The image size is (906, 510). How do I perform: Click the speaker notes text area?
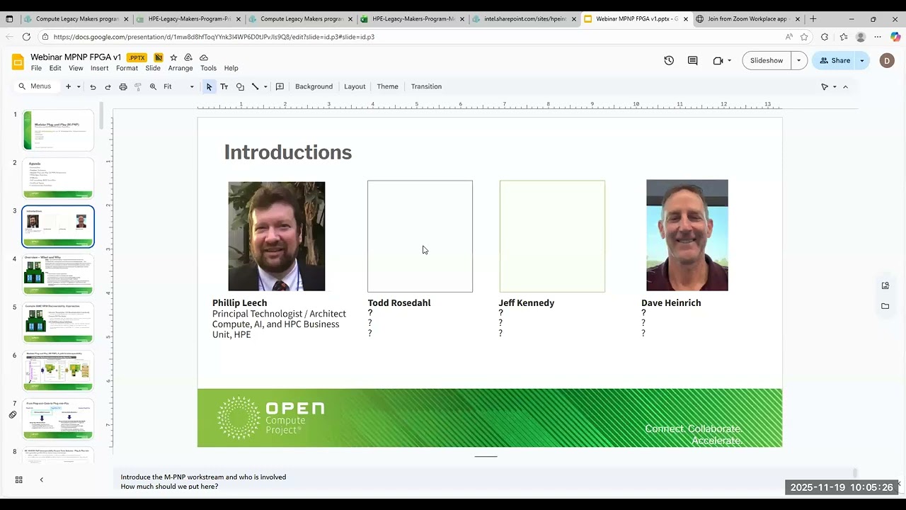[x=485, y=482]
